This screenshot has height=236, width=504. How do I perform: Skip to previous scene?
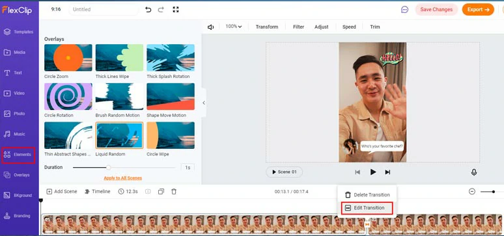coord(357,172)
